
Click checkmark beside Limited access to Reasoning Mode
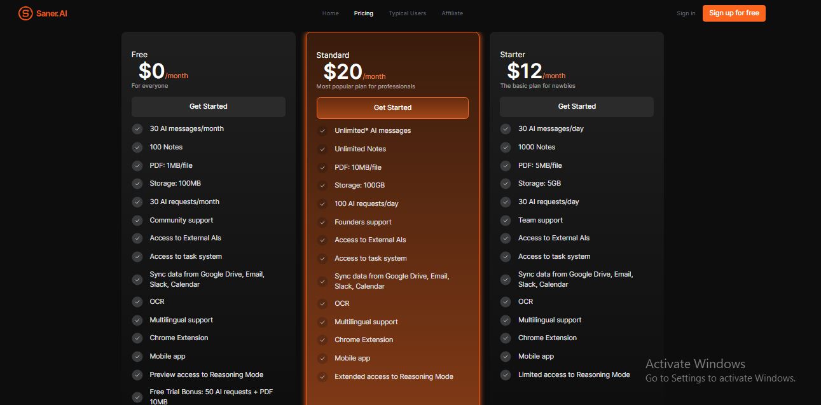tap(506, 375)
